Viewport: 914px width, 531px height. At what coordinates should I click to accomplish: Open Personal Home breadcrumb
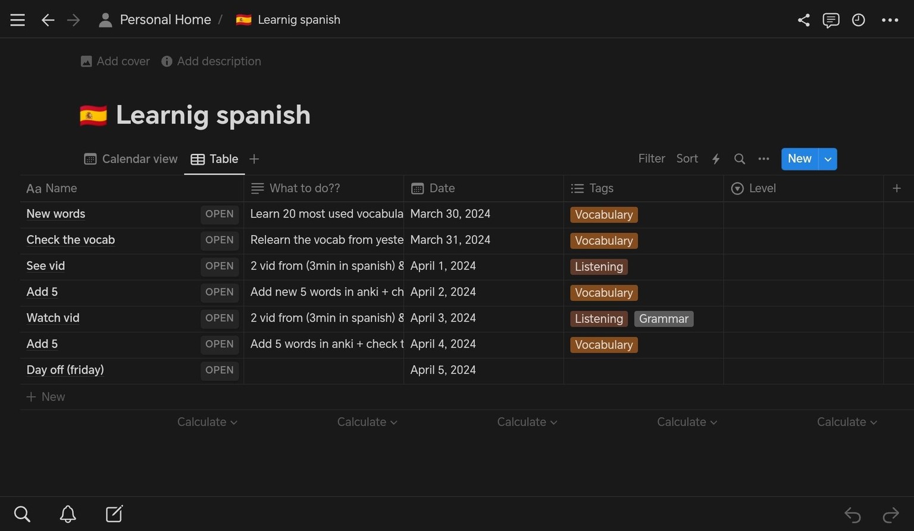coord(155,20)
